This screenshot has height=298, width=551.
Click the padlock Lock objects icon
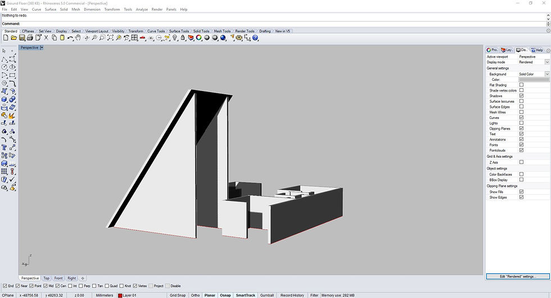tap(183, 38)
